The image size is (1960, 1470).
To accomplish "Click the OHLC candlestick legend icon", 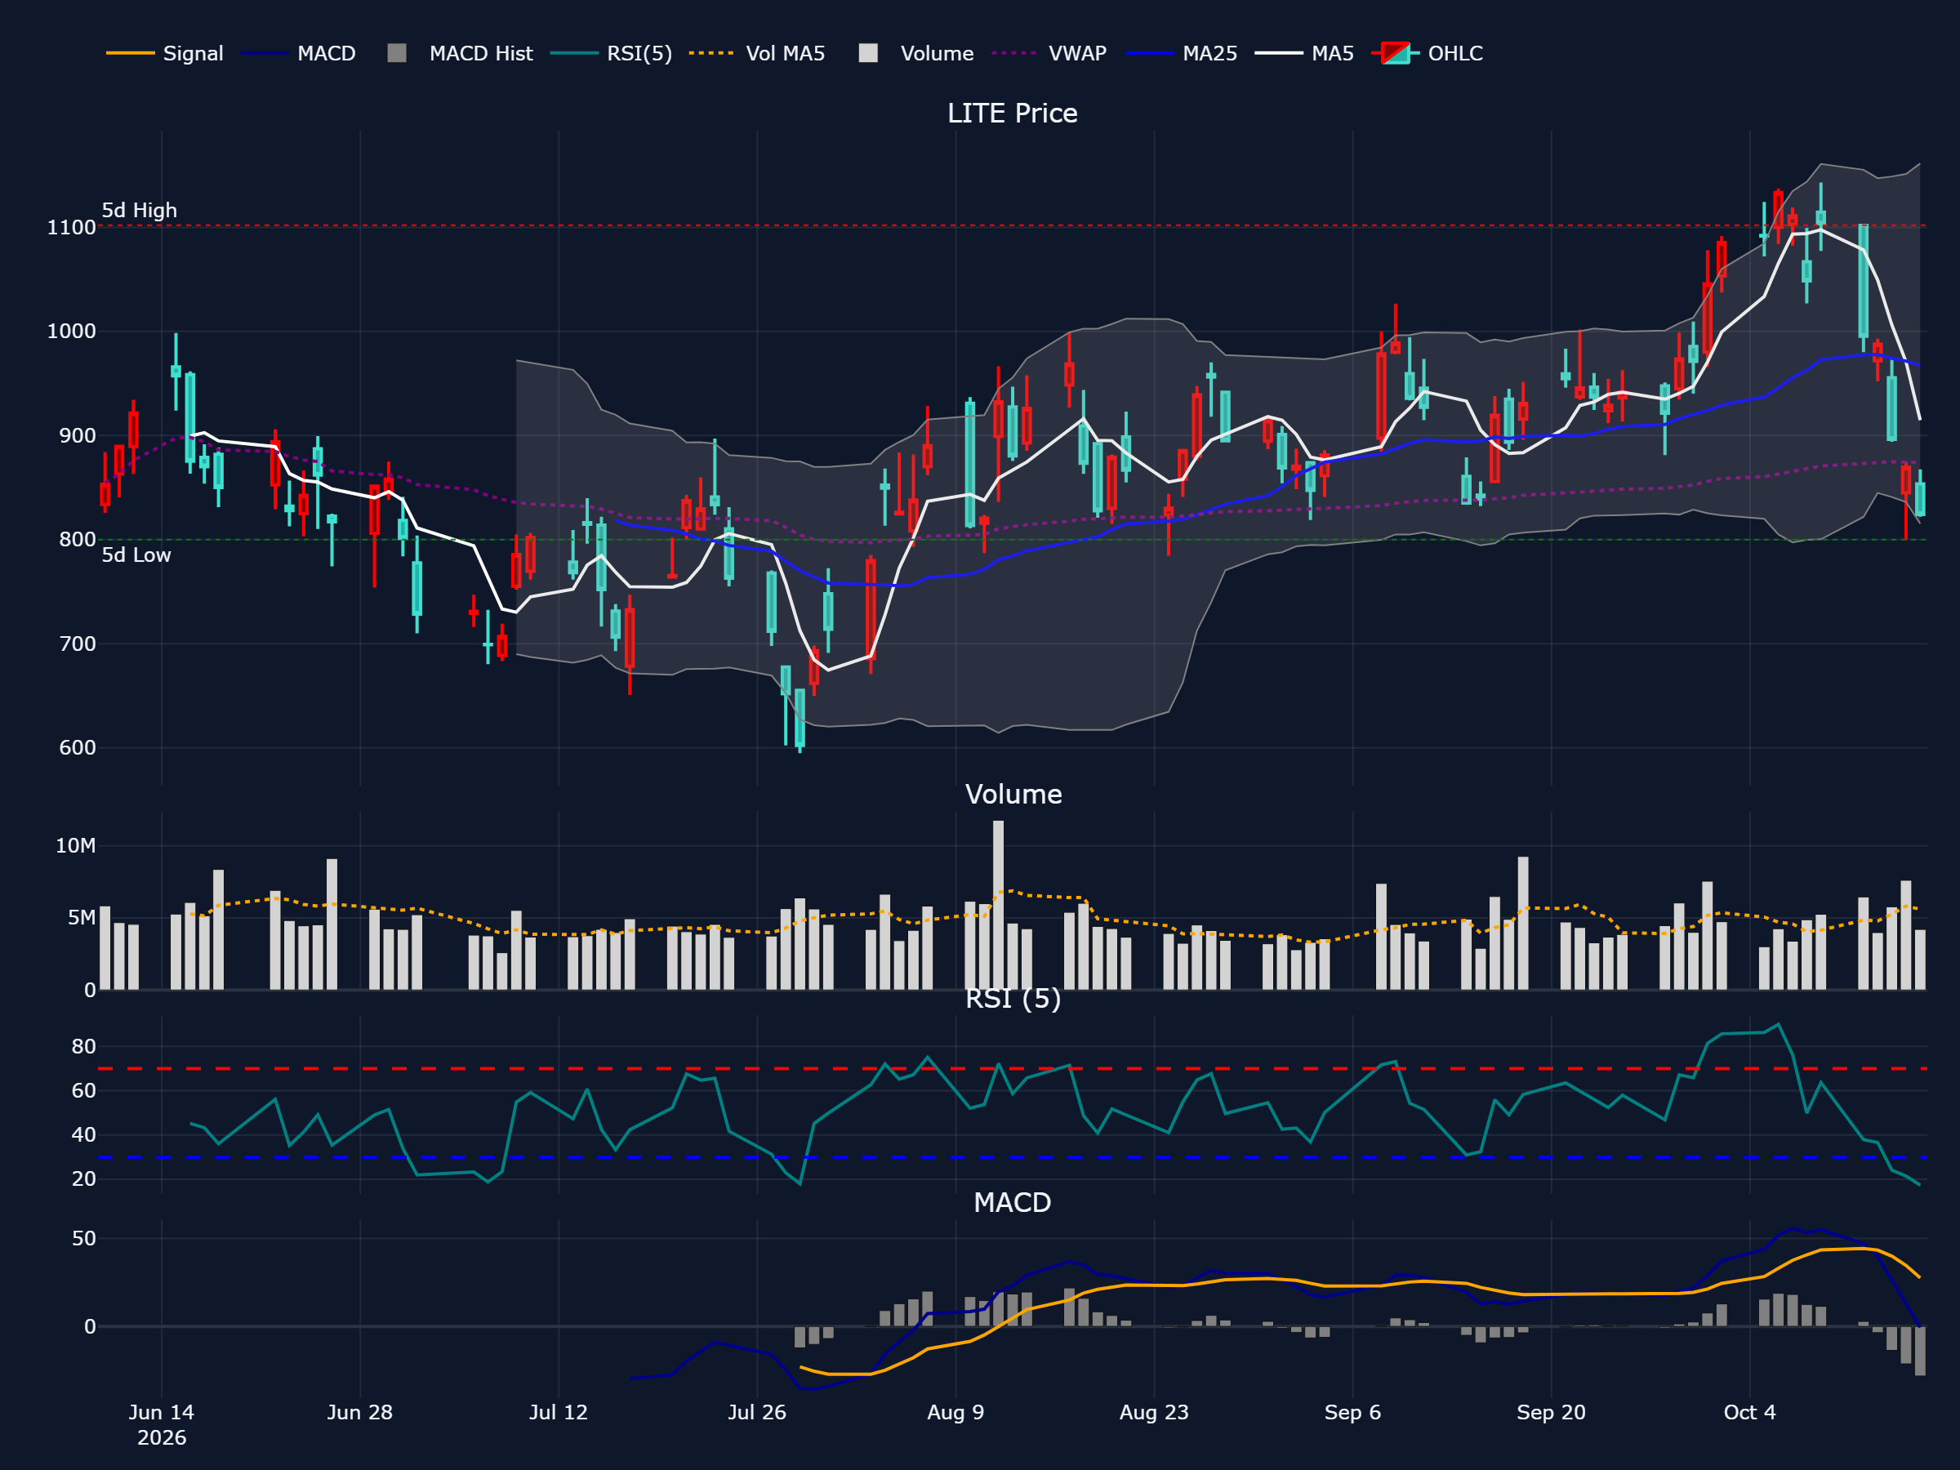I will (x=1396, y=53).
